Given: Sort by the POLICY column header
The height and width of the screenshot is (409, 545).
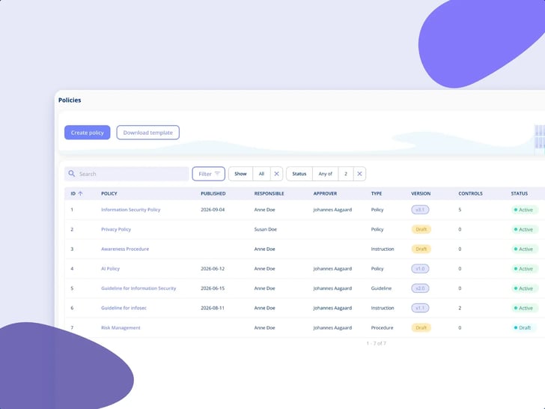Looking at the screenshot, I should (x=109, y=194).
